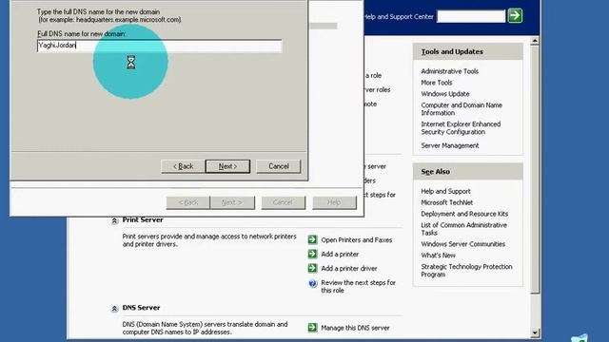Cancel the new domain wizard
Image resolution: width=609 pixels, height=342 pixels.
click(279, 166)
